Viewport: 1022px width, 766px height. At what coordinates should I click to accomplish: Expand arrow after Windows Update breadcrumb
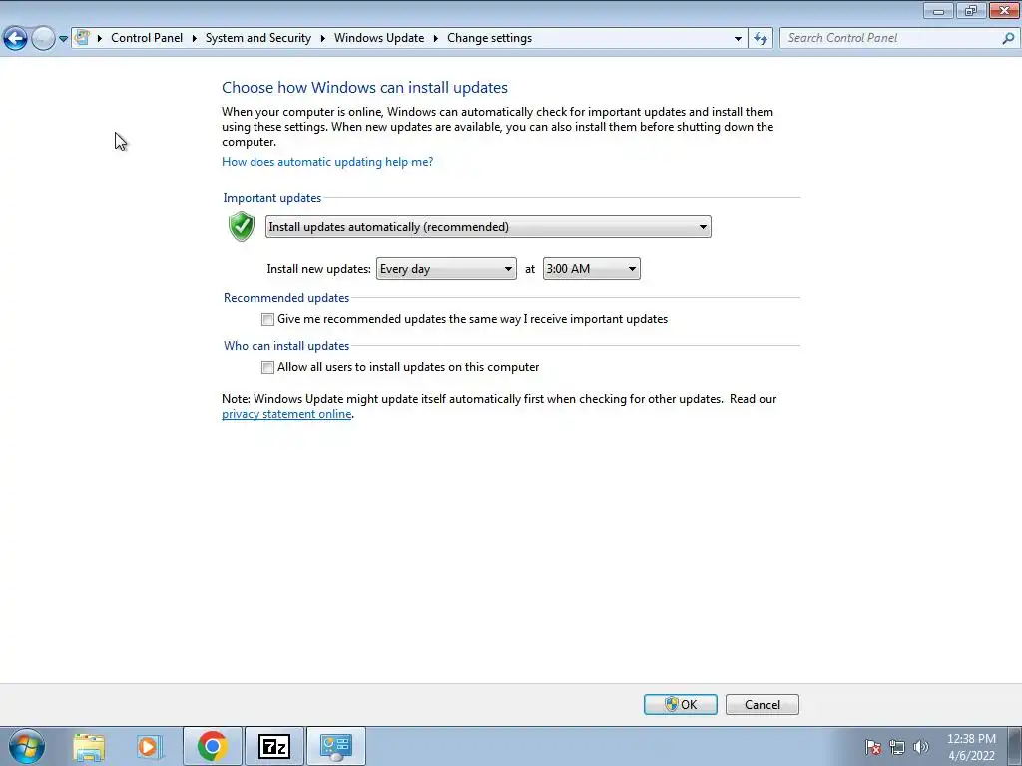coord(436,38)
